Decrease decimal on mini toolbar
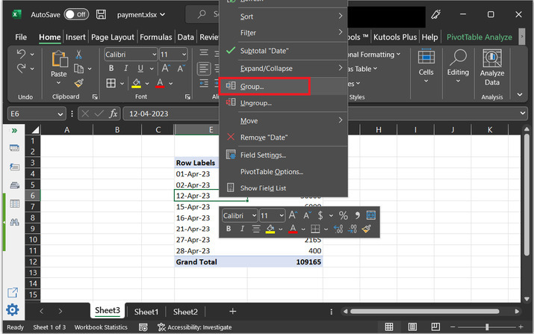 tap(352, 229)
